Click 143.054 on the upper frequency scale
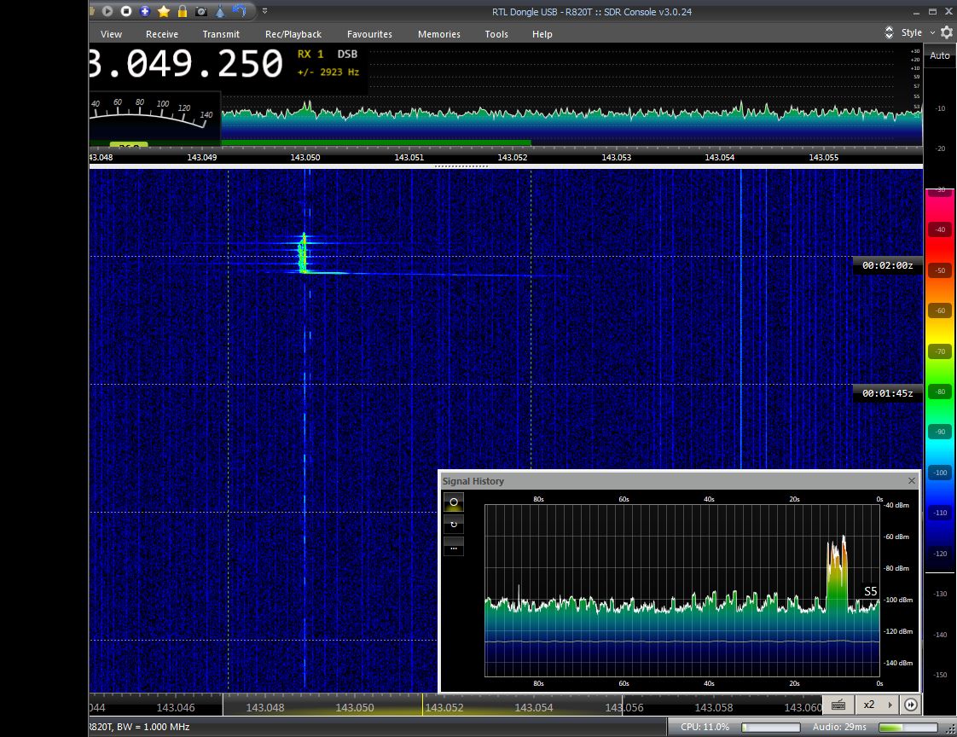Image resolution: width=957 pixels, height=737 pixels. 720,158
